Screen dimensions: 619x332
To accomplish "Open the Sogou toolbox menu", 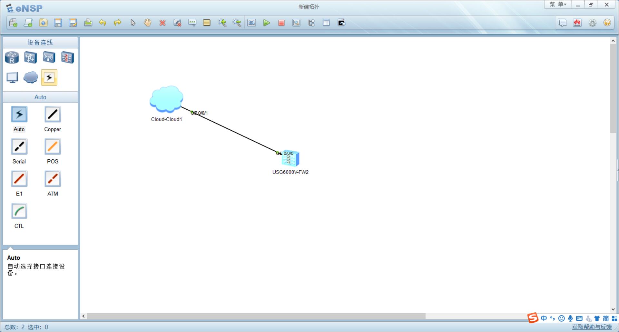I will coord(614,318).
